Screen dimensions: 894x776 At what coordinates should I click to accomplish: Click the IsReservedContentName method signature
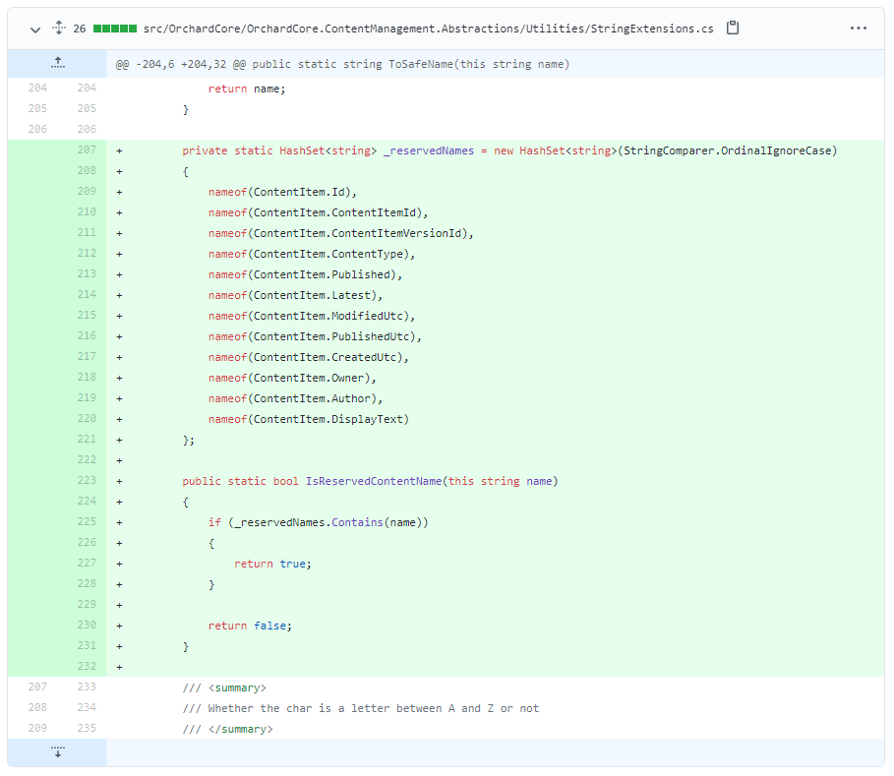(370, 481)
